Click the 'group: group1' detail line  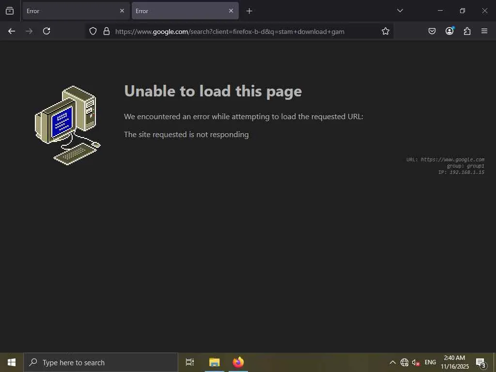465,166
